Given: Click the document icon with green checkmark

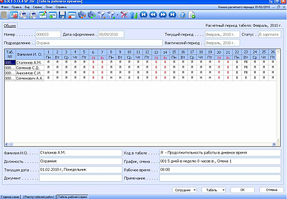Looking at the screenshot, I should 192,15.
